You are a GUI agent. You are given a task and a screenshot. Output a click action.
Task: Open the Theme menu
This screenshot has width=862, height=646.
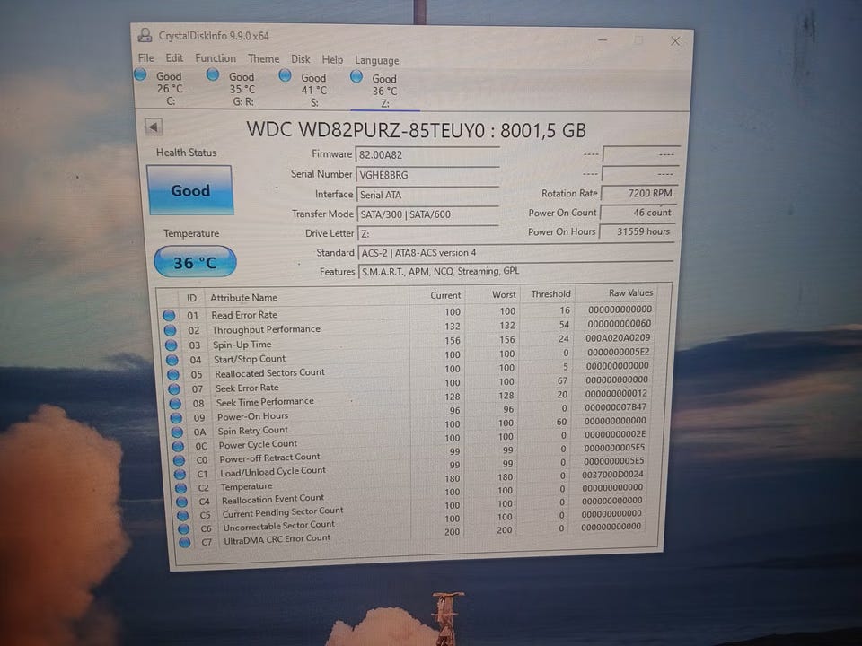coord(263,59)
